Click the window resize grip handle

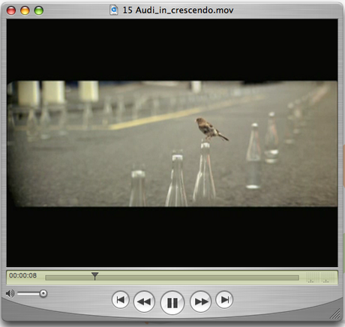pyautogui.click(x=335, y=313)
